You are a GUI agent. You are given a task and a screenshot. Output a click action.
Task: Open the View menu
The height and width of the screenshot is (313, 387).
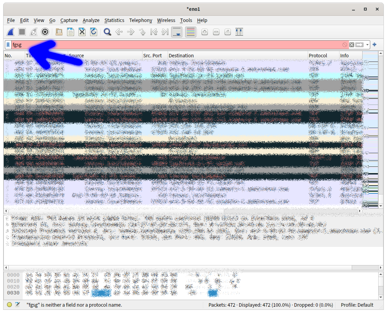coord(39,20)
